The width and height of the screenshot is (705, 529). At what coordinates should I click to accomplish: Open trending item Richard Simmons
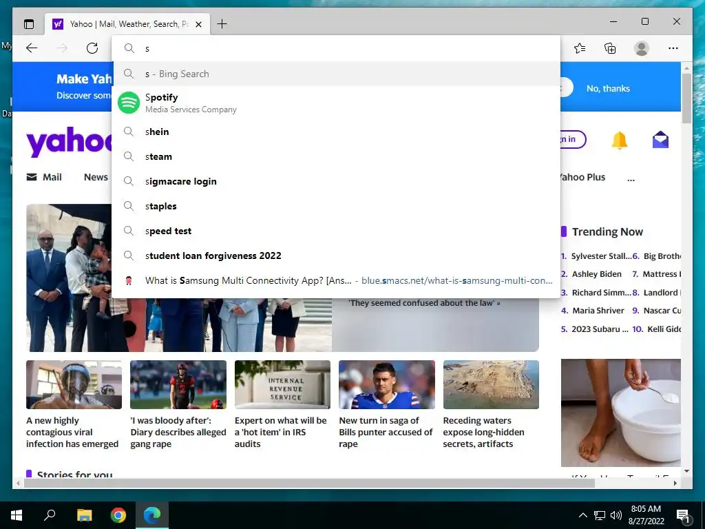tap(601, 292)
